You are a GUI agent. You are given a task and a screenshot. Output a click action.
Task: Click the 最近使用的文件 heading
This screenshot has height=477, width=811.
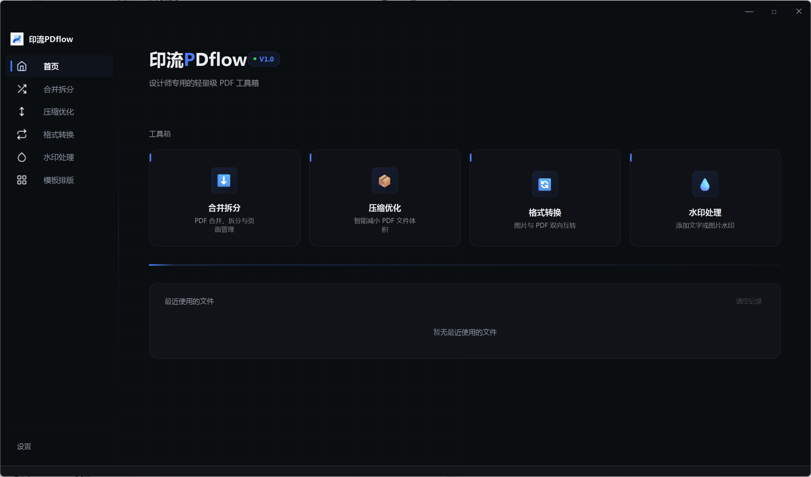[189, 301]
